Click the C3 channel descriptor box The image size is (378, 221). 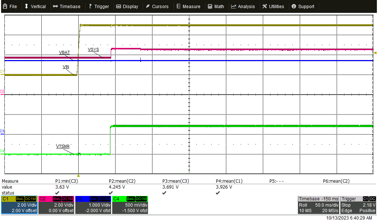point(93,205)
